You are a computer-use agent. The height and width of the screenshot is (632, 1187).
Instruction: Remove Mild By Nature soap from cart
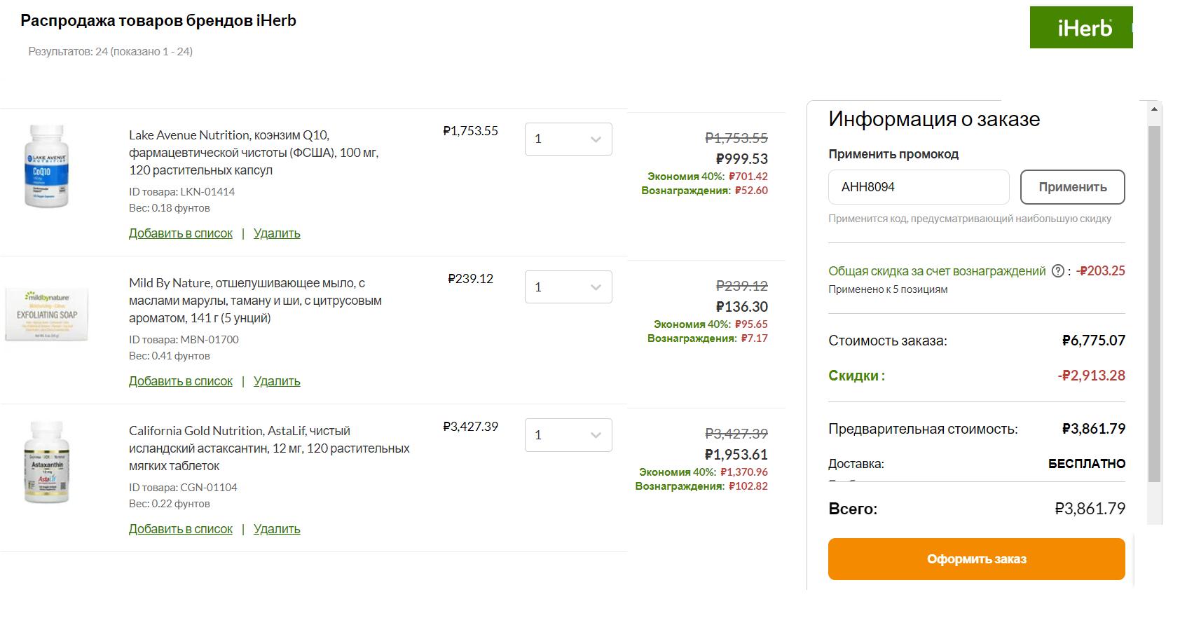click(277, 381)
